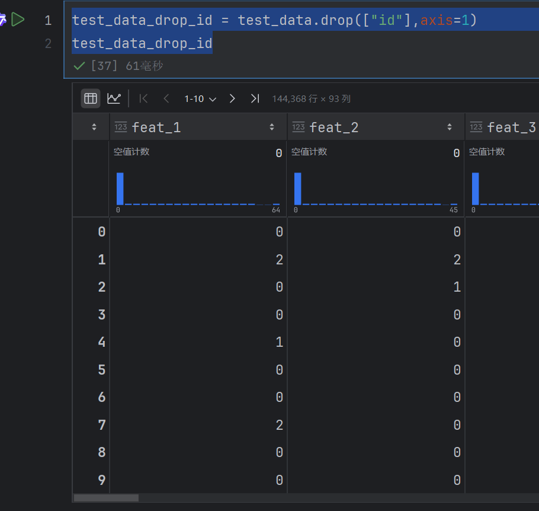Click the green success checkmark
This screenshot has height=511, width=539.
[79, 65]
